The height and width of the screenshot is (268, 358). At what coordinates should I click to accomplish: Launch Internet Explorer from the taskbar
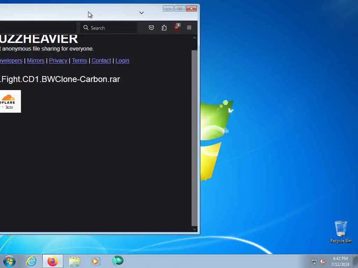tap(31, 261)
